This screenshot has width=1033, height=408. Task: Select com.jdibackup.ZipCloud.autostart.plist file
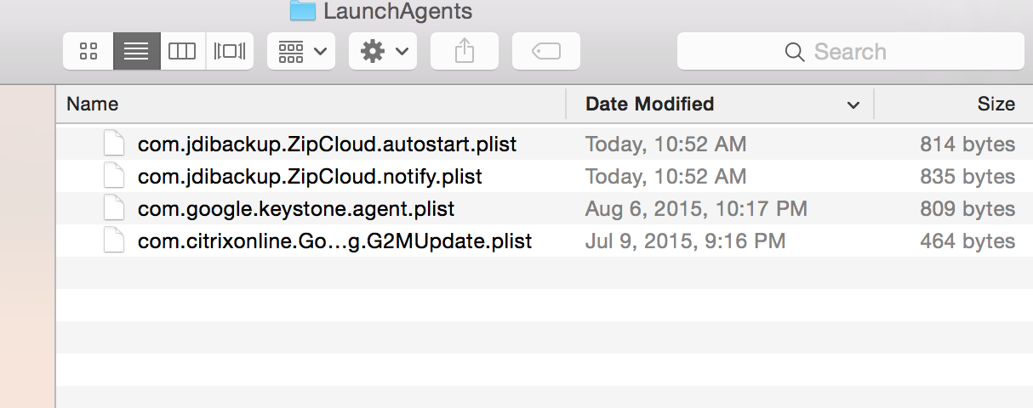pos(327,144)
